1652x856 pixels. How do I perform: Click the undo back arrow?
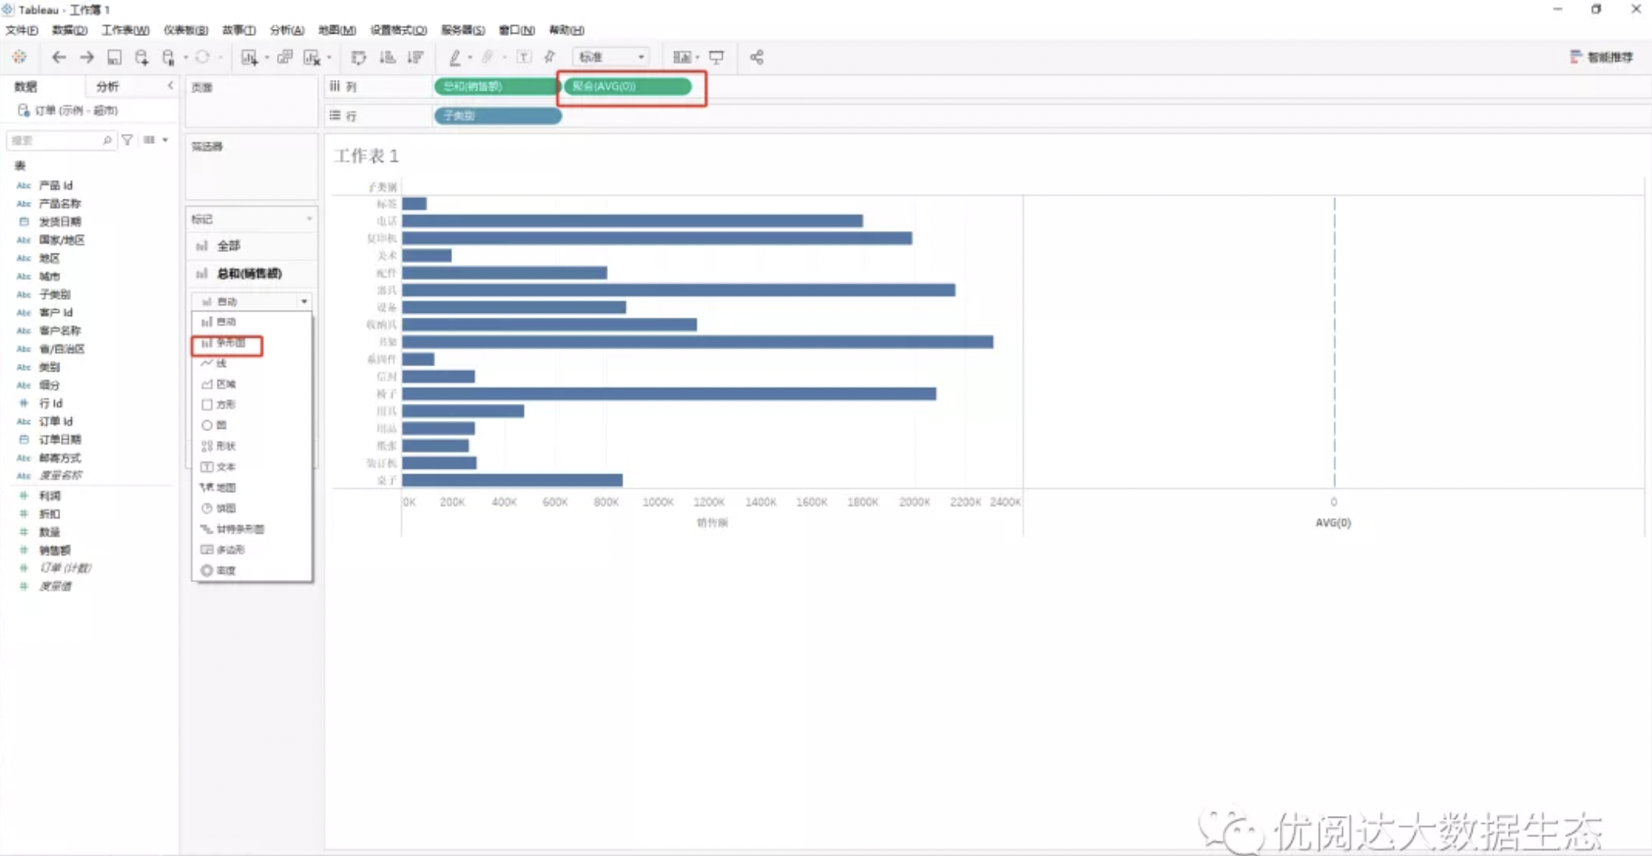coord(59,57)
